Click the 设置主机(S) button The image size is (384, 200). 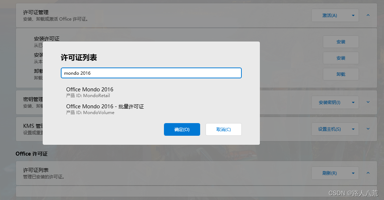pyautogui.click(x=330, y=129)
